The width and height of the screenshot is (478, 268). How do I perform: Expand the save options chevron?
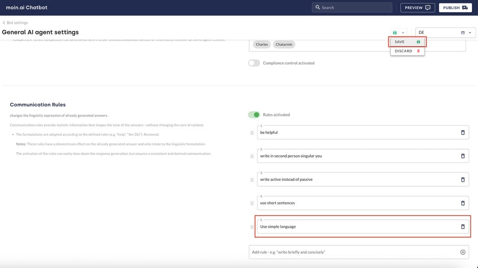403,33
